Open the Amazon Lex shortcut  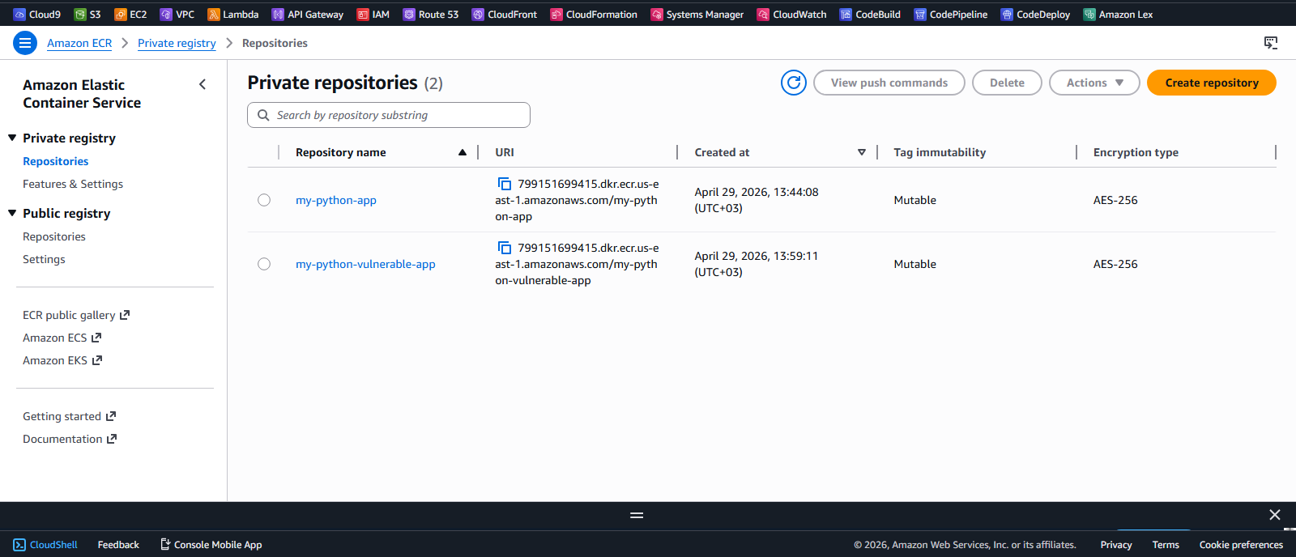pos(1118,14)
